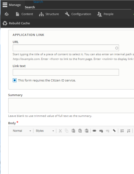
Task: Open the Structure menu
Action: point(49,14)
